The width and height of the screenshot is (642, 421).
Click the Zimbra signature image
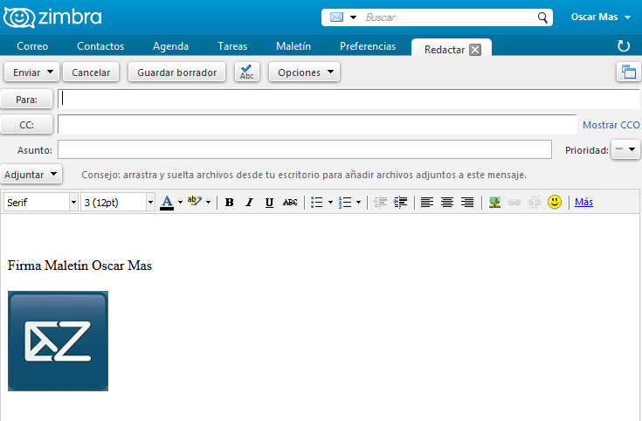pos(59,342)
